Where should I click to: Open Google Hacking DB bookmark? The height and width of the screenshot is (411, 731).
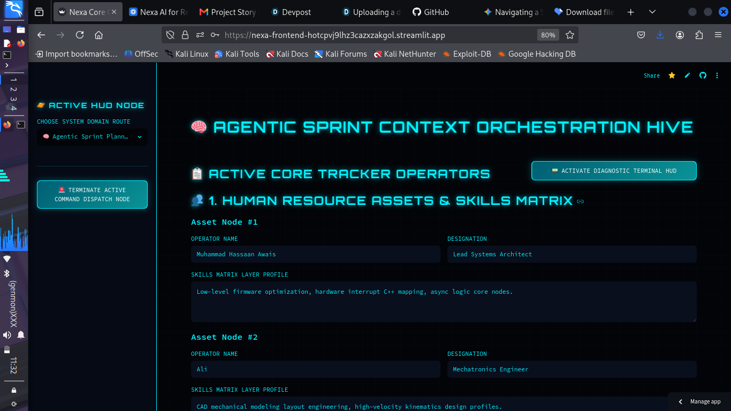pyautogui.click(x=537, y=54)
